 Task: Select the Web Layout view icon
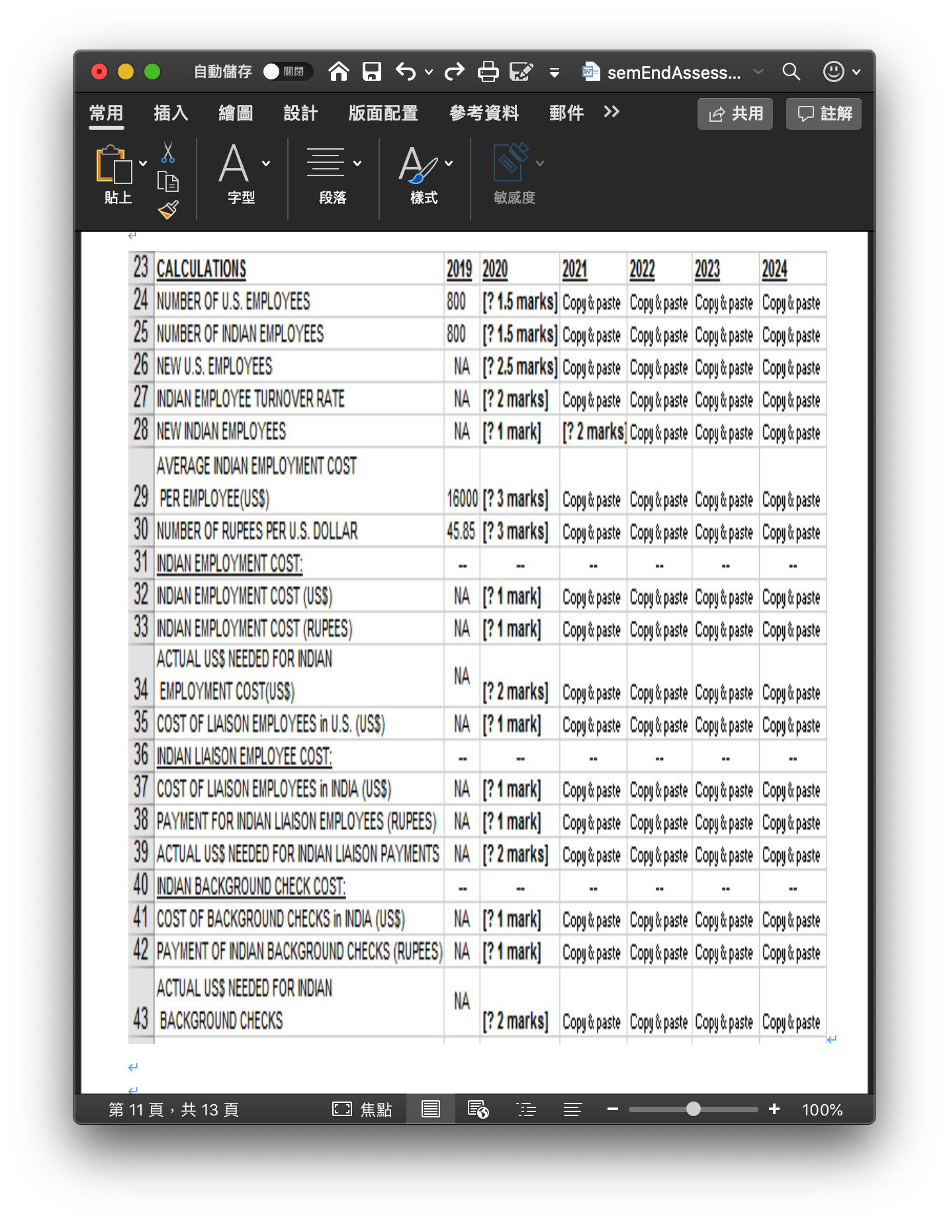coord(478,1109)
